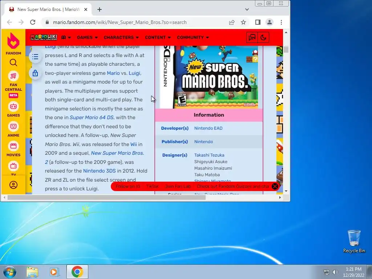Image resolution: width=372 pixels, height=279 pixels.
Task: Close the New Super Mario Bros. tab
Action: 86,9
